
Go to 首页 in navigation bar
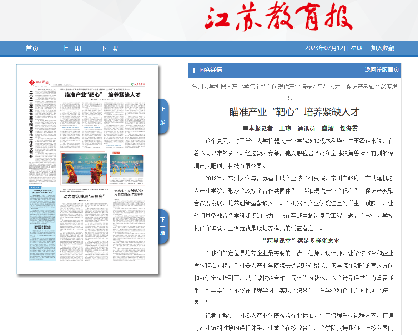32,48
